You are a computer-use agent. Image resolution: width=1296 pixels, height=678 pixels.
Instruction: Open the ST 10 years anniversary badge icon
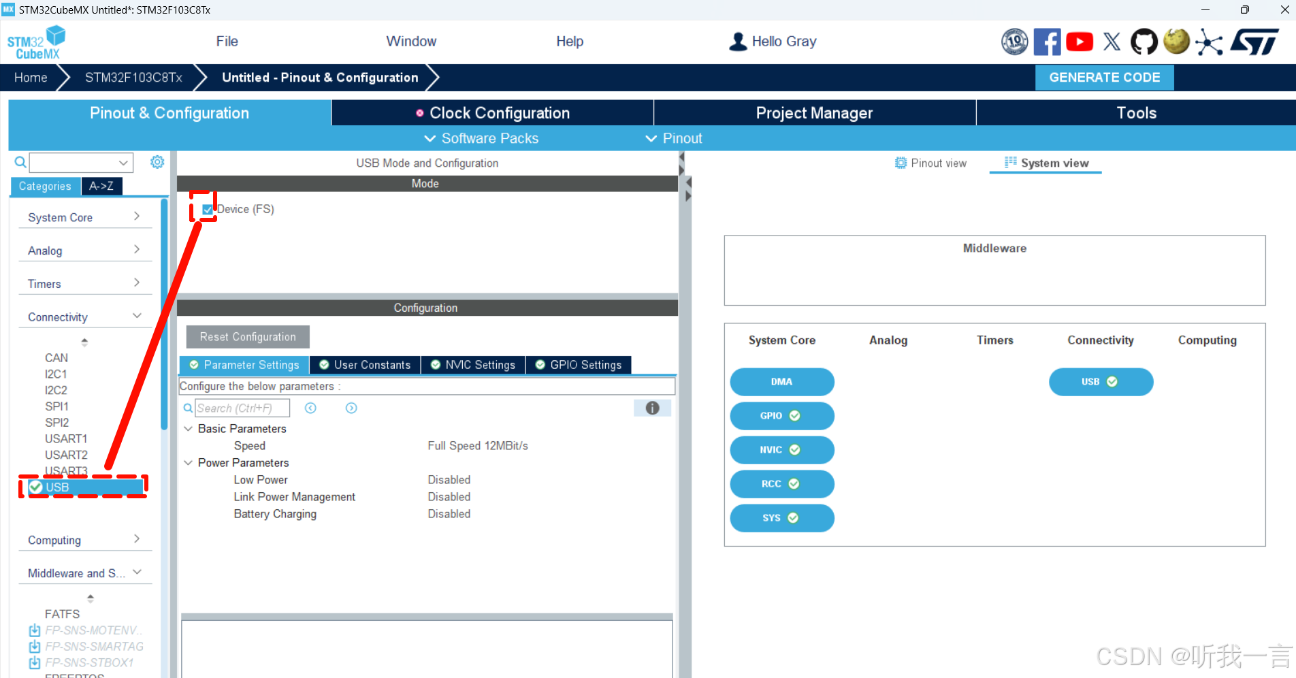(1014, 42)
